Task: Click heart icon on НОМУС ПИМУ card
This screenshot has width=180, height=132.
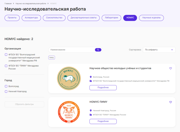Action: 171,102
